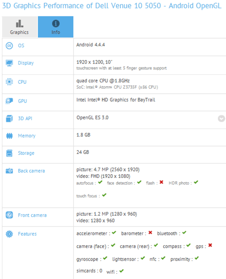The width and height of the screenshot is (226, 279).
Task: Click the Features gear icon
Action: (x=9, y=234)
